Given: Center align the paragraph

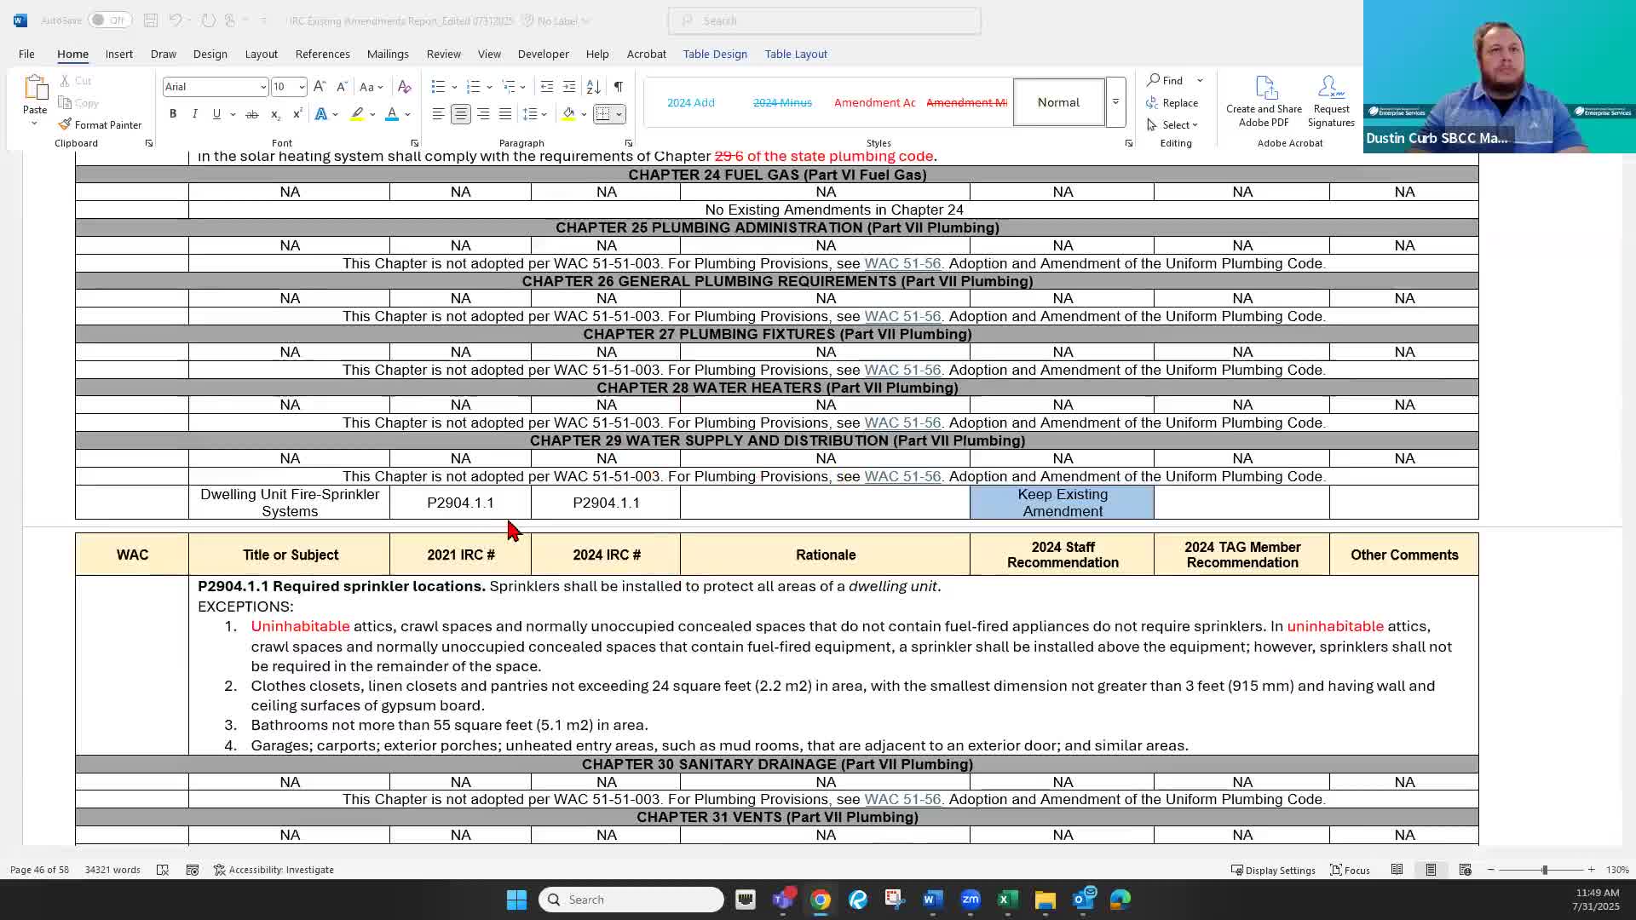Looking at the screenshot, I should coord(461,113).
